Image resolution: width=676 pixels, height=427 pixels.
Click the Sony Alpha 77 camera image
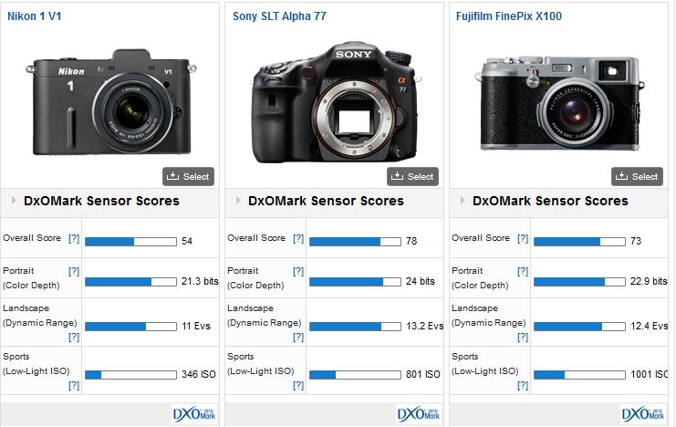336,103
